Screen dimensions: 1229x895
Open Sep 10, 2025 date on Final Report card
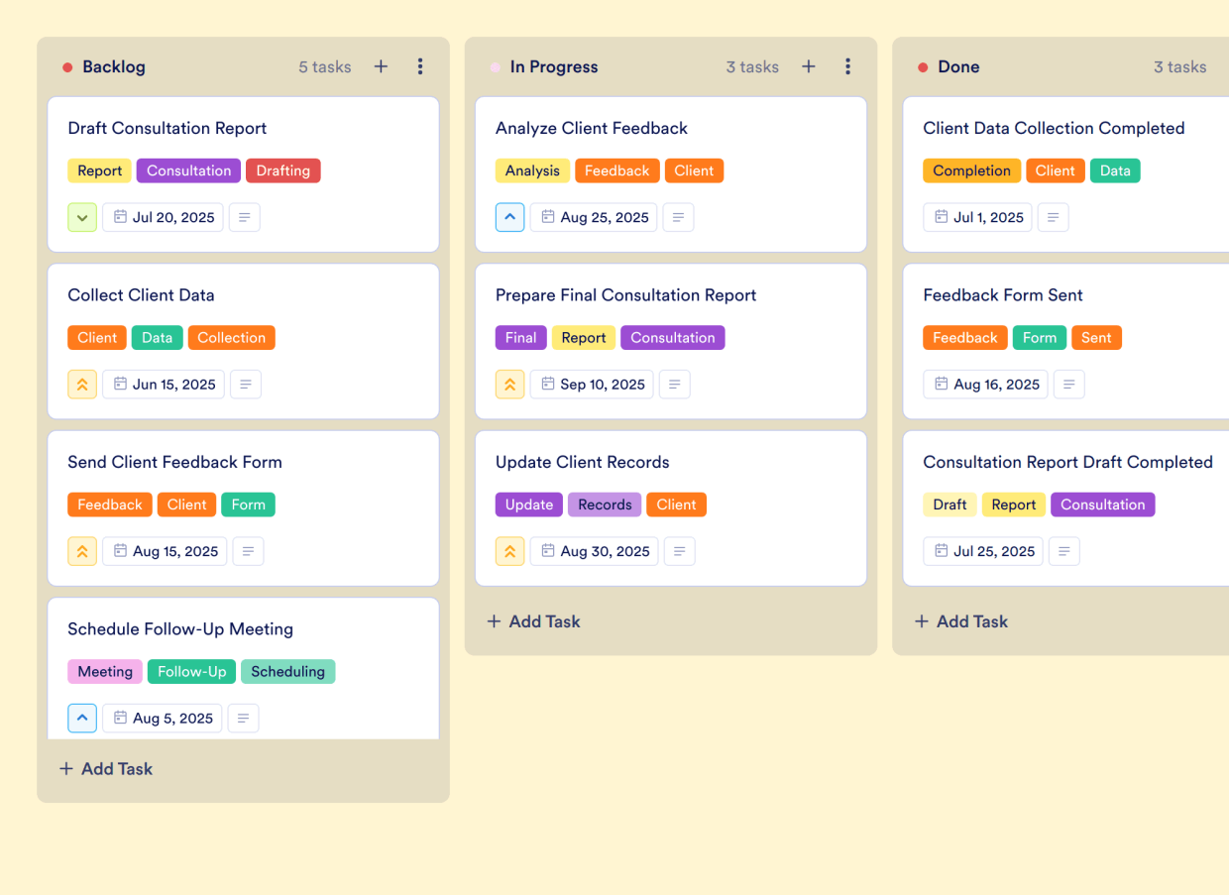(592, 385)
